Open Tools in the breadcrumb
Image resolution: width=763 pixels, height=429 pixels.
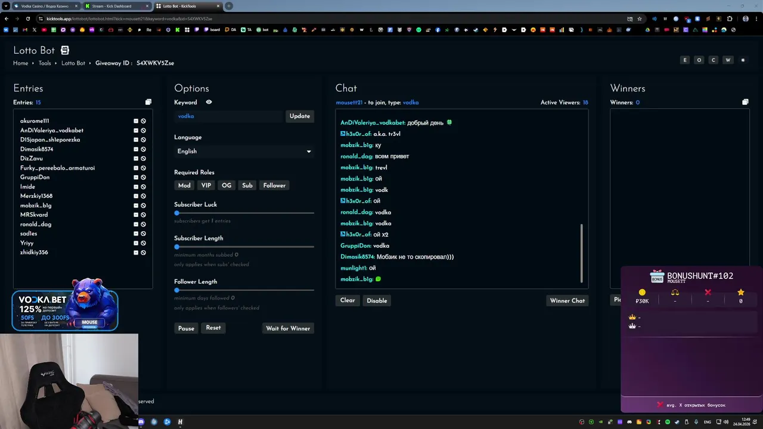pos(45,63)
